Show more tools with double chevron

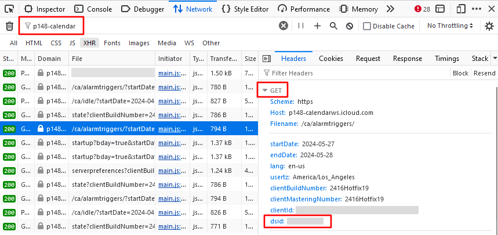pyautogui.click(x=390, y=9)
